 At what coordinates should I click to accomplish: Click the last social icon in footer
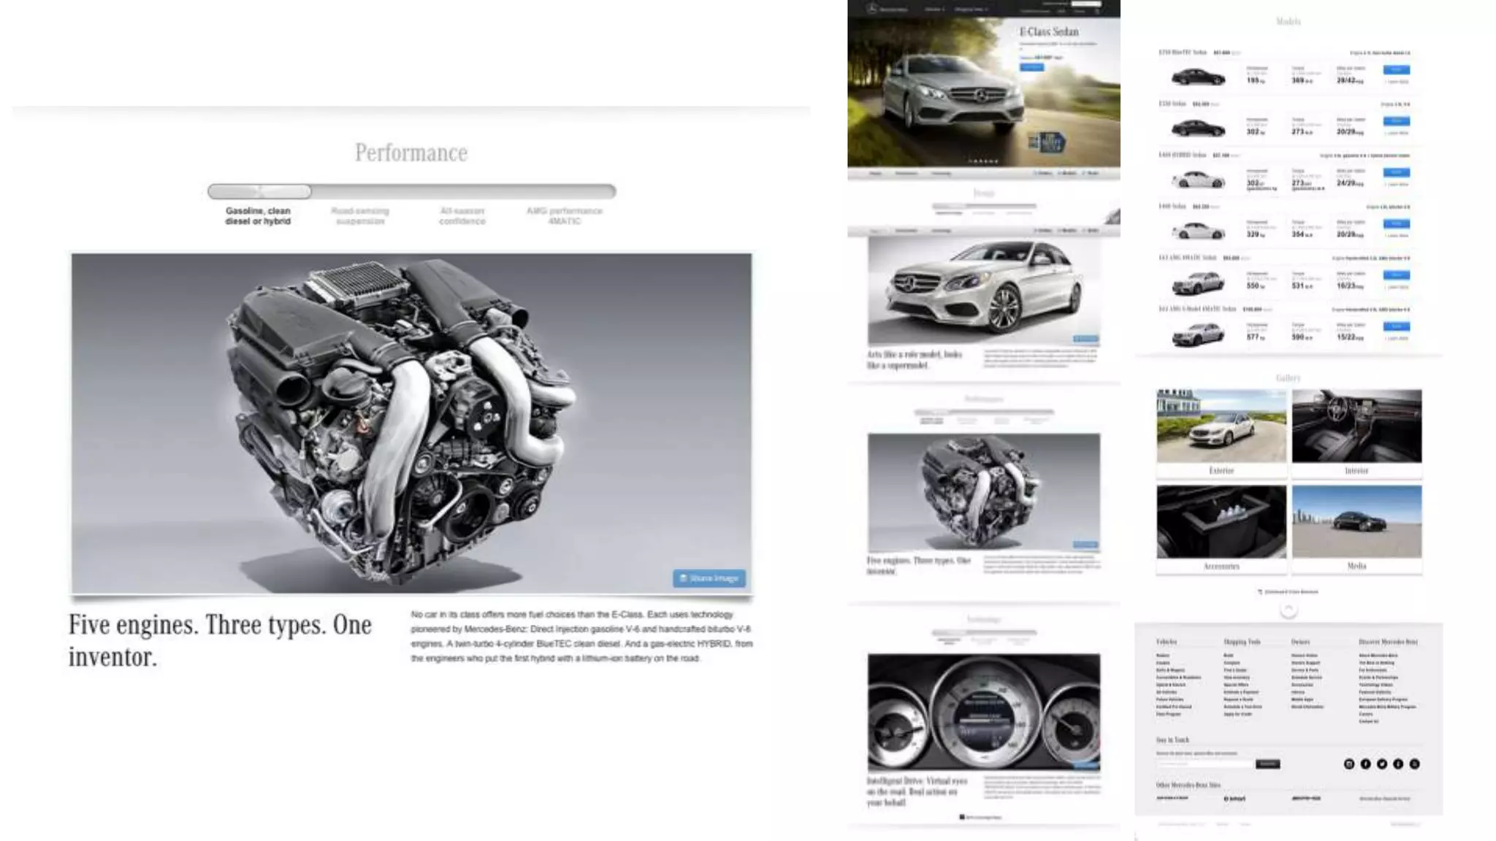(x=1414, y=764)
